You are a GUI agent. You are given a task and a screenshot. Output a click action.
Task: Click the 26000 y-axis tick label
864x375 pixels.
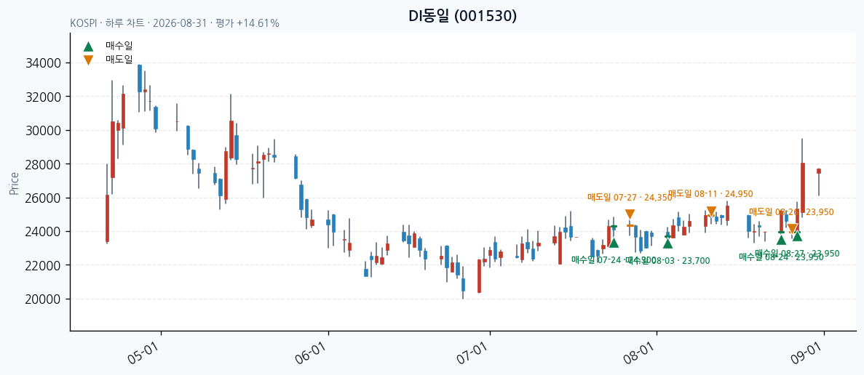click(43, 198)
